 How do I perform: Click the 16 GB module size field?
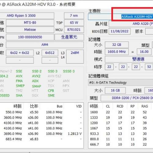tap(115, 90)
